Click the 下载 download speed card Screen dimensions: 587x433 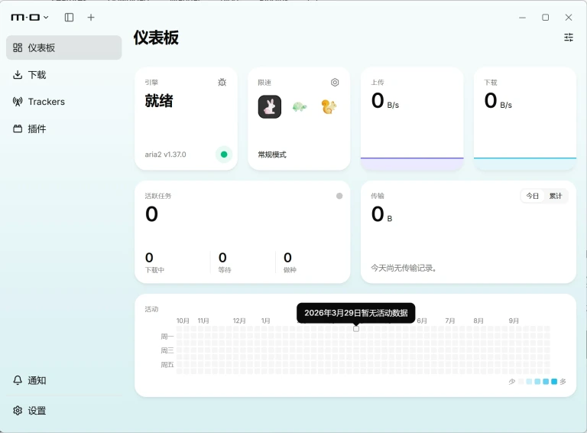525,119
